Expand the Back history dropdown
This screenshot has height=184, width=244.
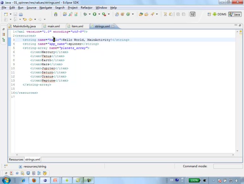coord(35,19)
